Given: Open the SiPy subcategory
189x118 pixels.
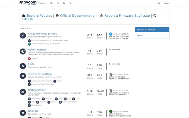Looking at the screenshot, I should click(69, 98).
